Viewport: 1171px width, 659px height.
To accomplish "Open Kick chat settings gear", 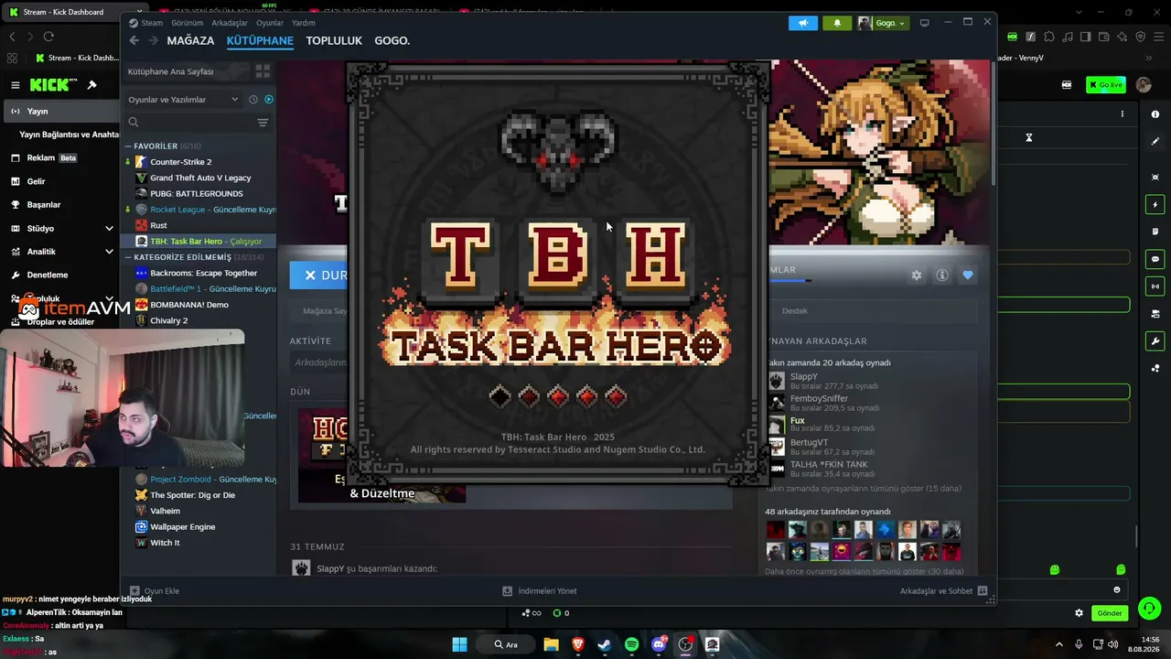I will tap(1079, 613).
